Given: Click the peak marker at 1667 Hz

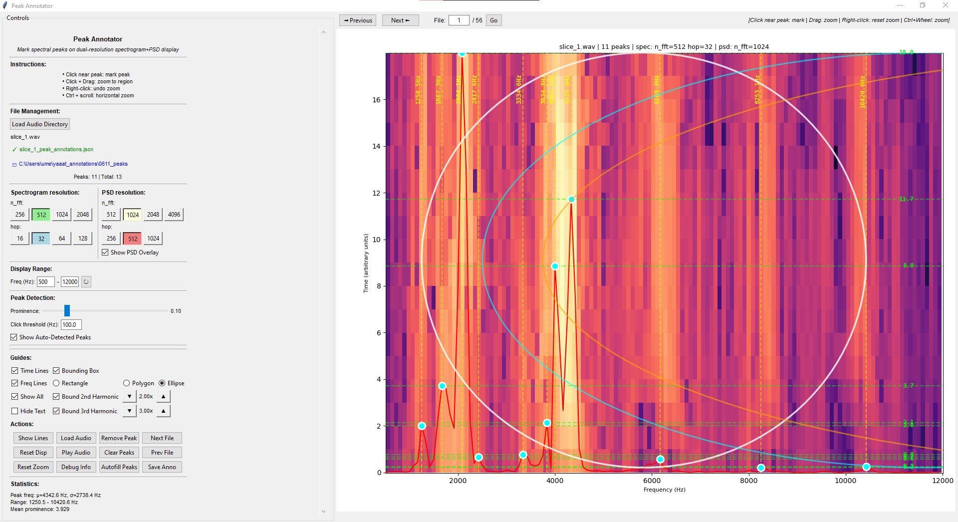Looking at the screenshot, I should [442, 386].
